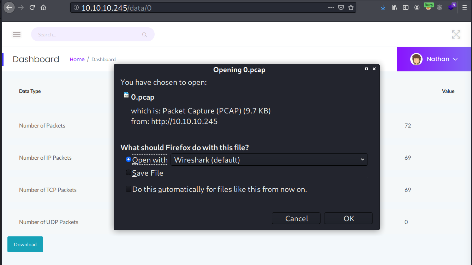Expand the Wireshark (default) application dropdown

(269, 160)
